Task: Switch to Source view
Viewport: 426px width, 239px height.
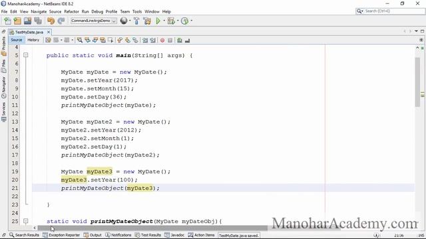Action: 16,40
